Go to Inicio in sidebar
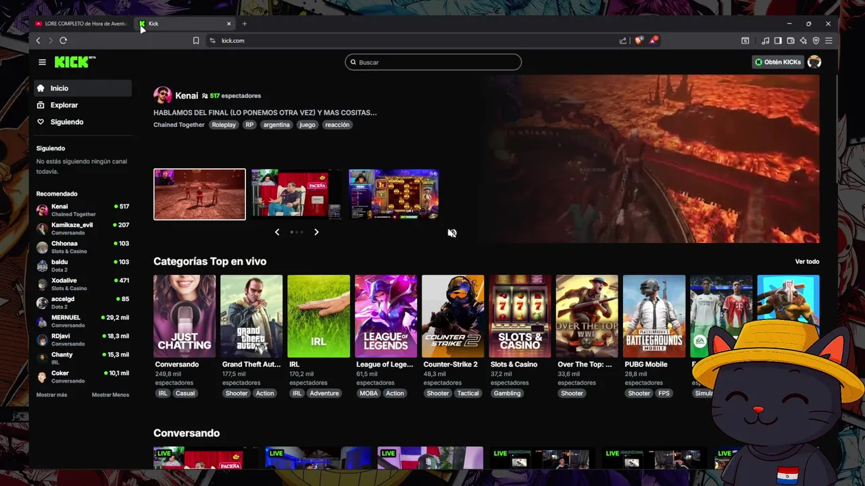The image size is (865, 486). [82, 88]
